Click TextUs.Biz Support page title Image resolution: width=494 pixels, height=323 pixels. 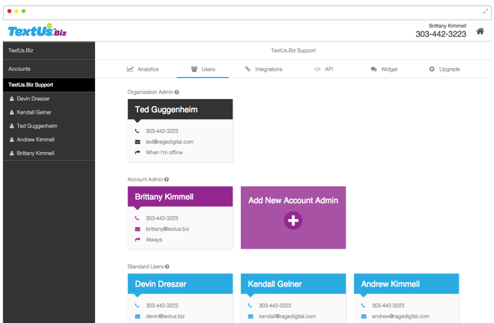pyautogui.click(x=293, y=51)
